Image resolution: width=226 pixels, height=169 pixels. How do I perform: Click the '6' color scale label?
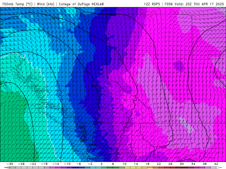113,164
